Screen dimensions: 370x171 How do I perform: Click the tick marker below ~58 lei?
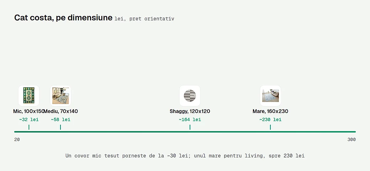[60, 127]
